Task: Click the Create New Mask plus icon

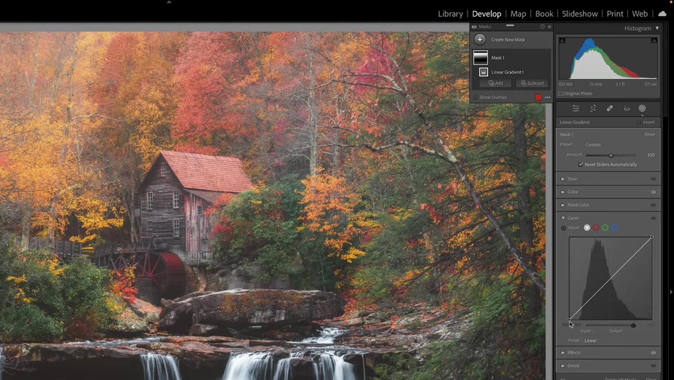Action: (x=480, y=39)
